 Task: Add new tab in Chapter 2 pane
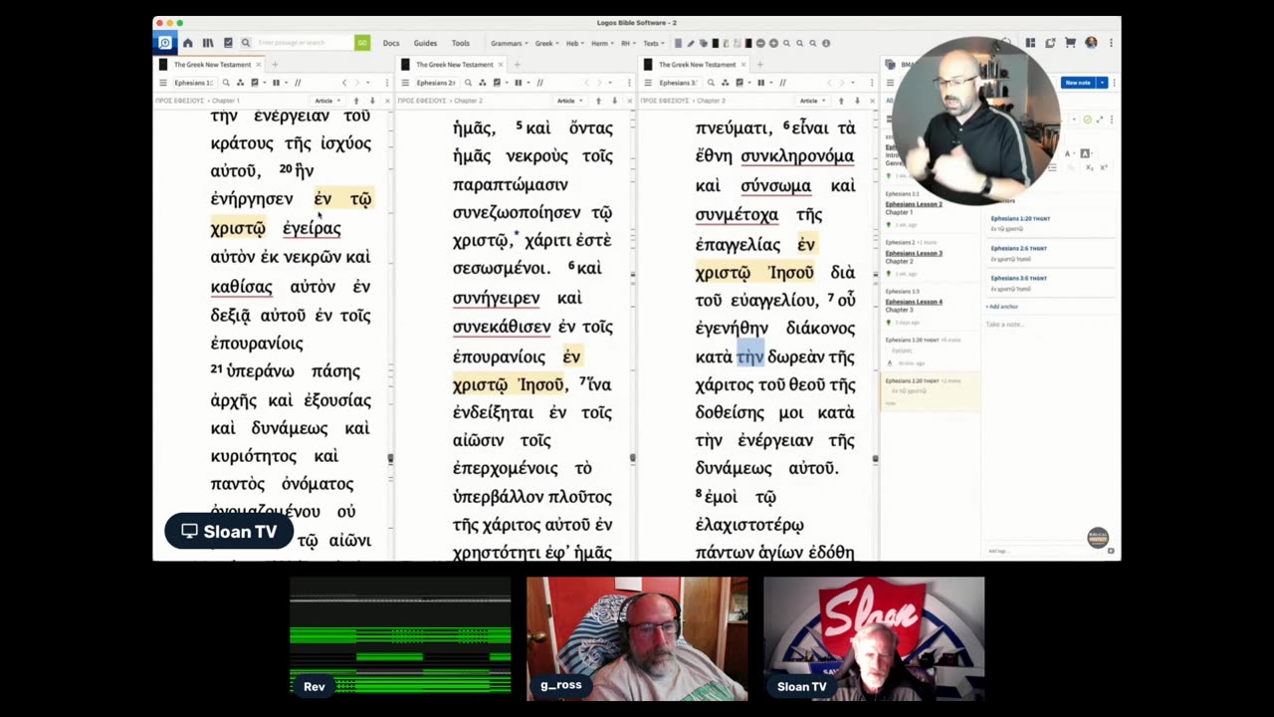tap(518, 65)
